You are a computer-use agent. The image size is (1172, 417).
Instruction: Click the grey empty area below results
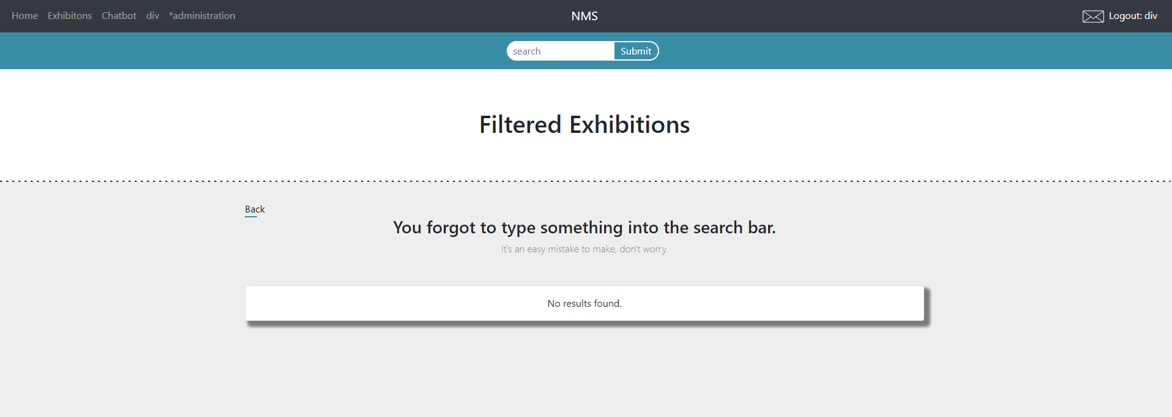[584, 374]
